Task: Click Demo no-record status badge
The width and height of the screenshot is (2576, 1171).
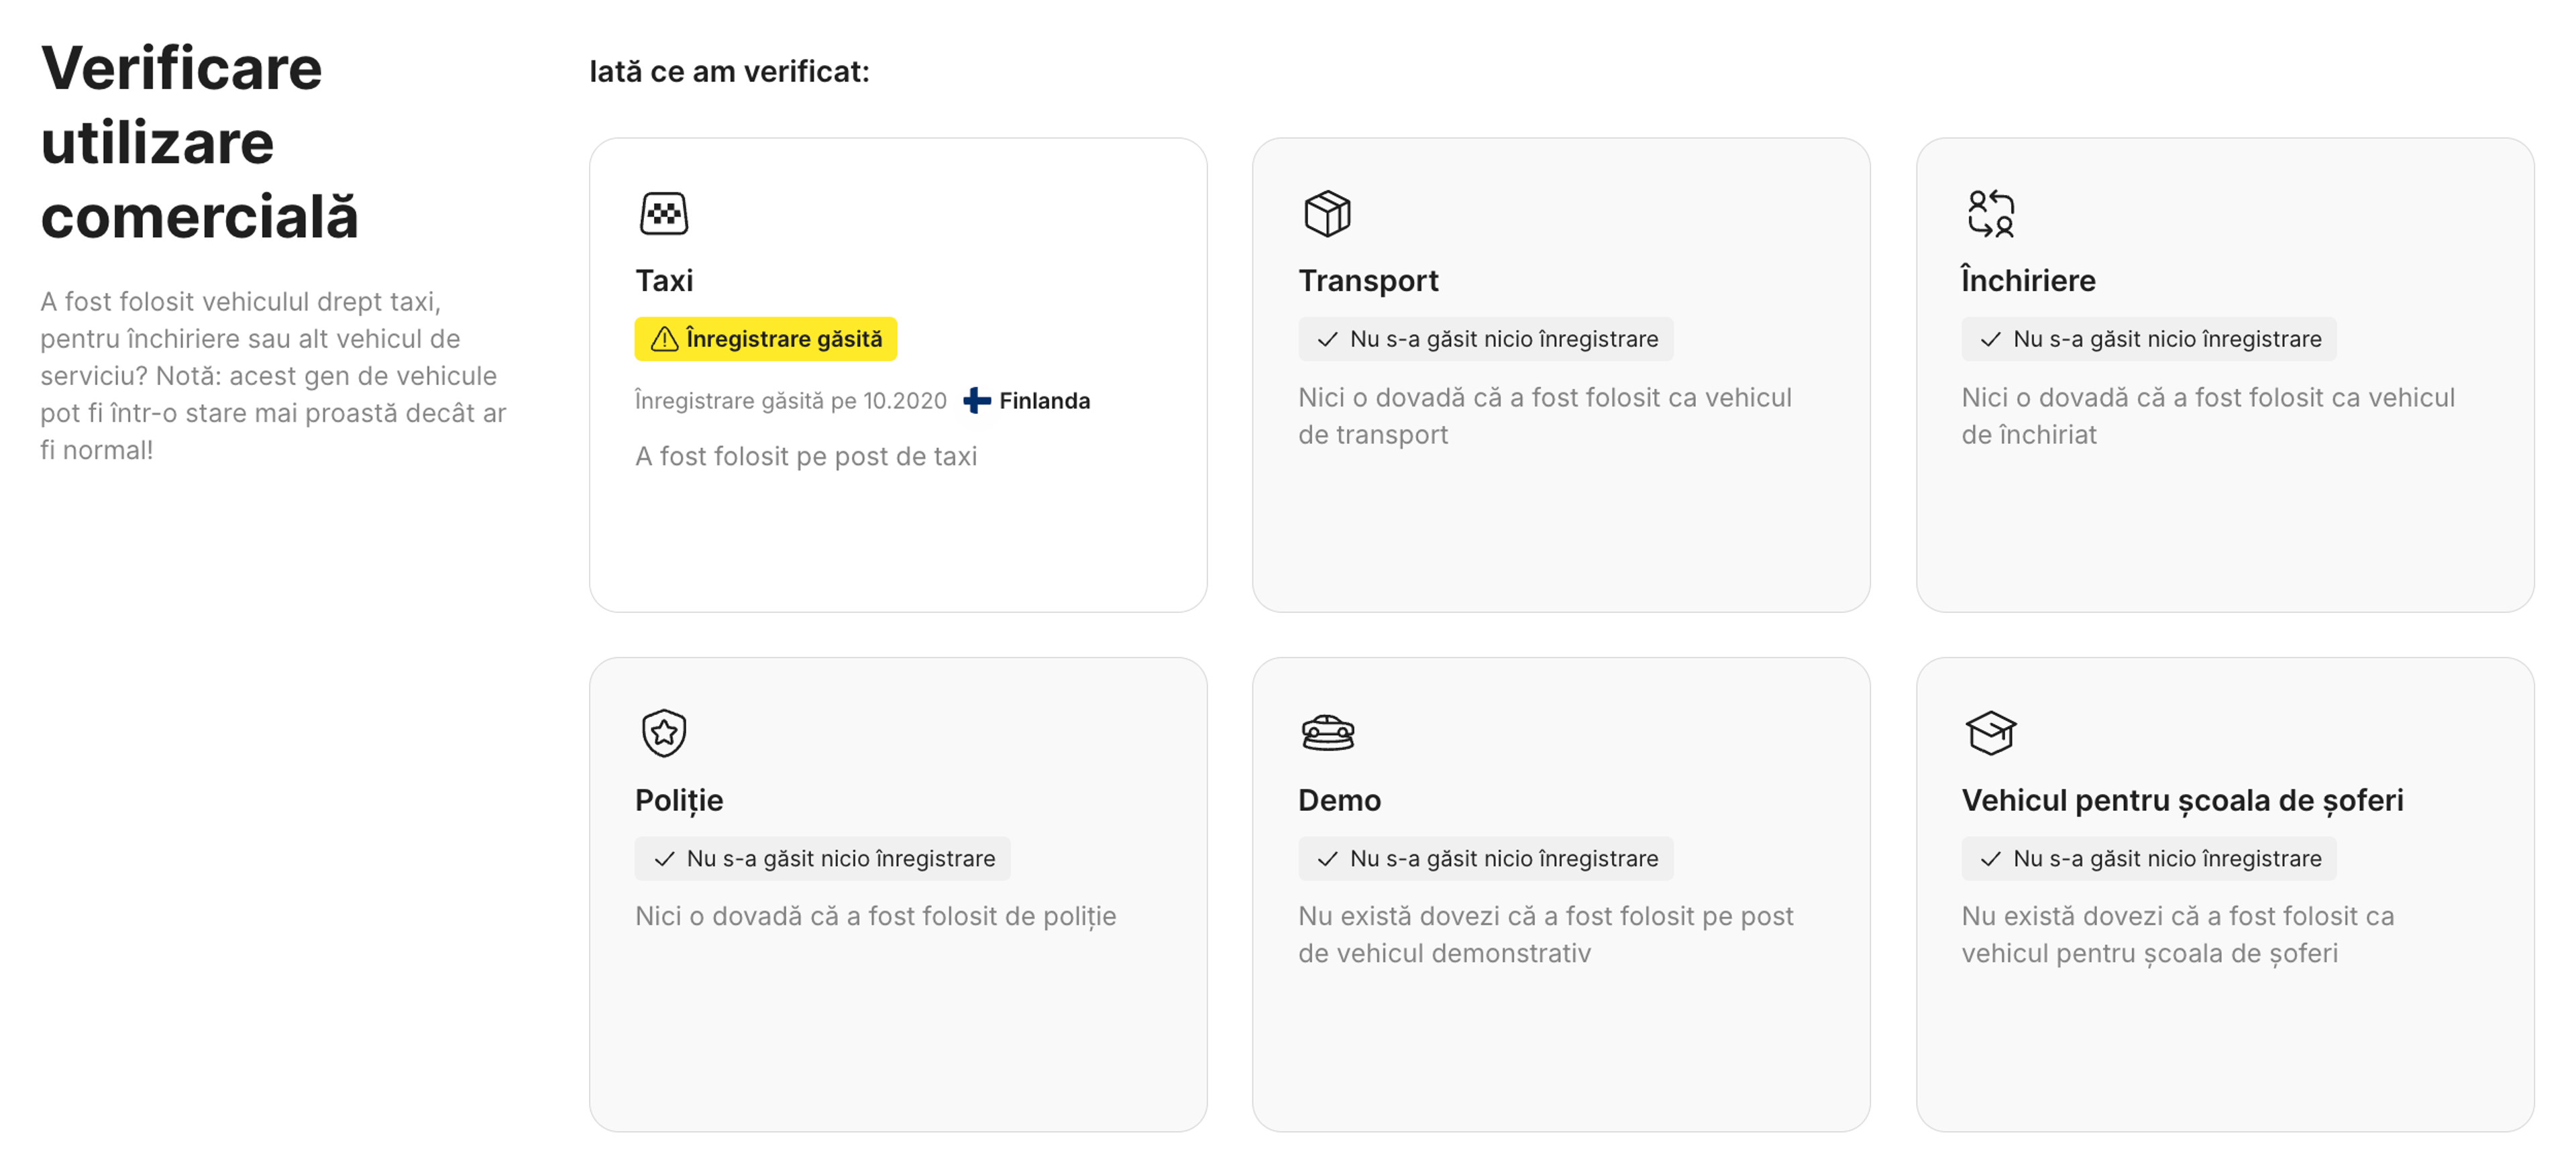Action: coord(1485,858)
